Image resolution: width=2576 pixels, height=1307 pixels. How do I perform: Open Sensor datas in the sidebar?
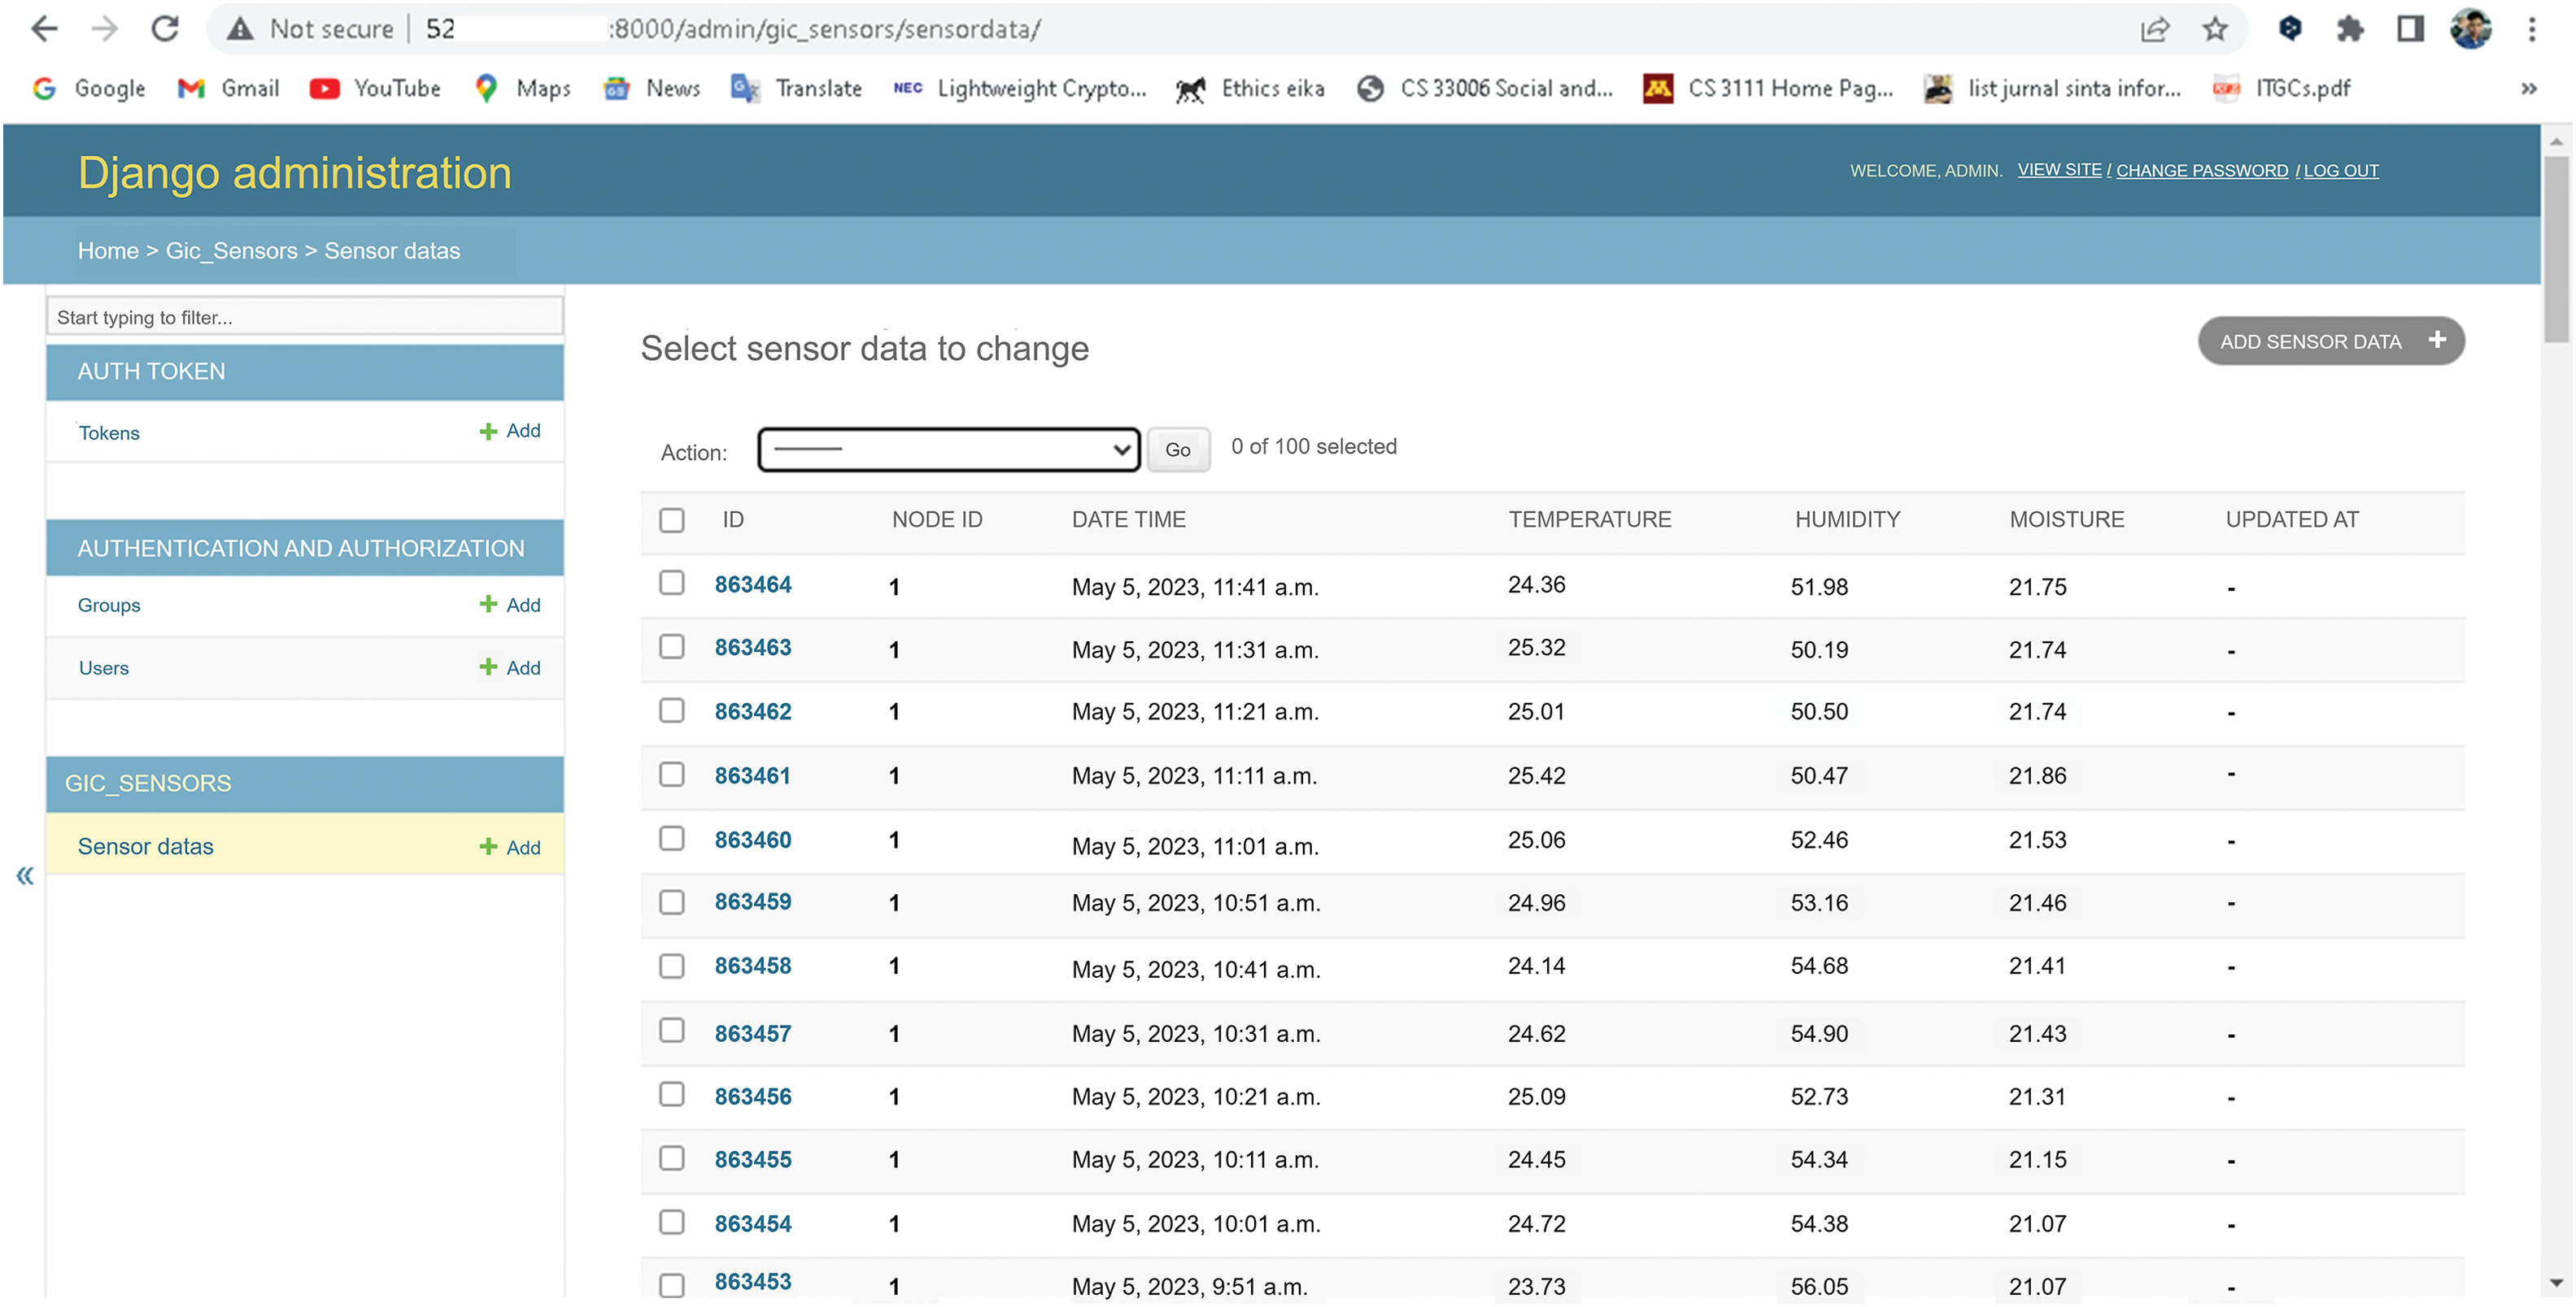tap(145, 846)
